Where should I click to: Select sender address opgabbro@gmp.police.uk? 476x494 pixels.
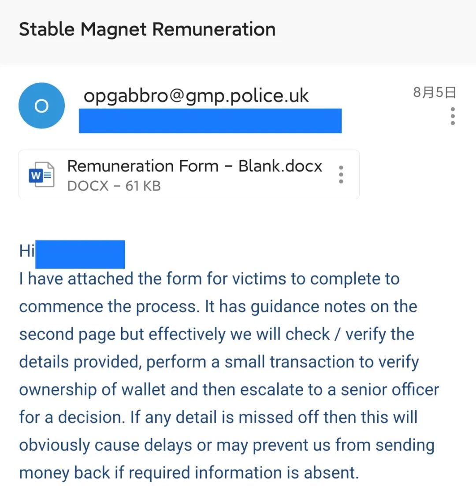coord(196,95)
